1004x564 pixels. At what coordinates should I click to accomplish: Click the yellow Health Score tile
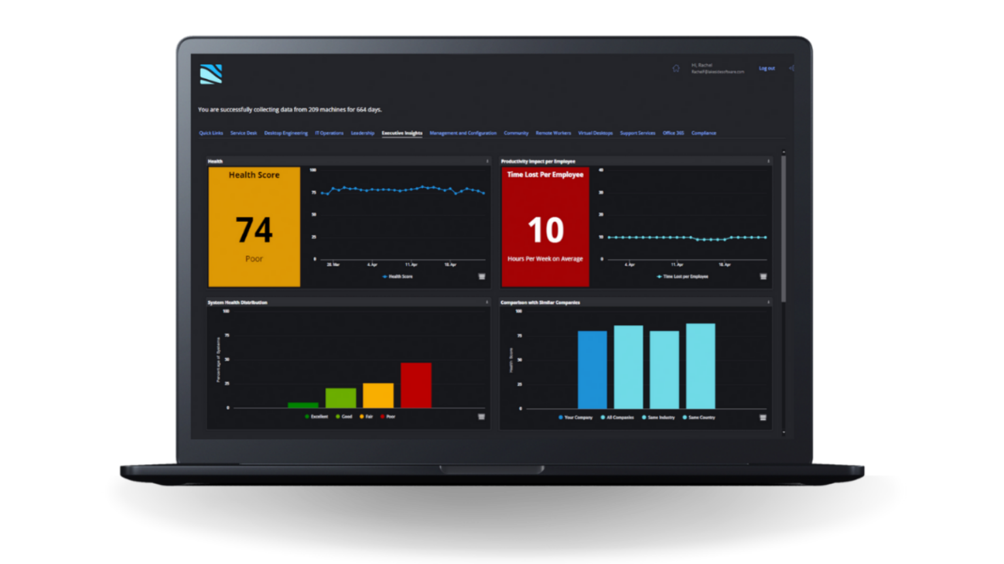[254, 227]
